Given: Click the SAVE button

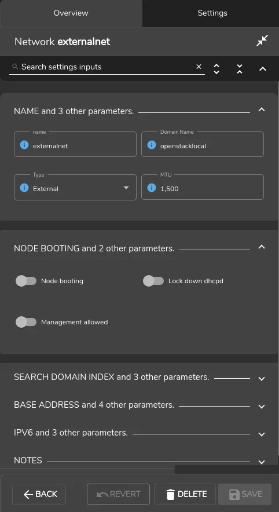Looking at the screenshot, I should [x=245, y=494].
